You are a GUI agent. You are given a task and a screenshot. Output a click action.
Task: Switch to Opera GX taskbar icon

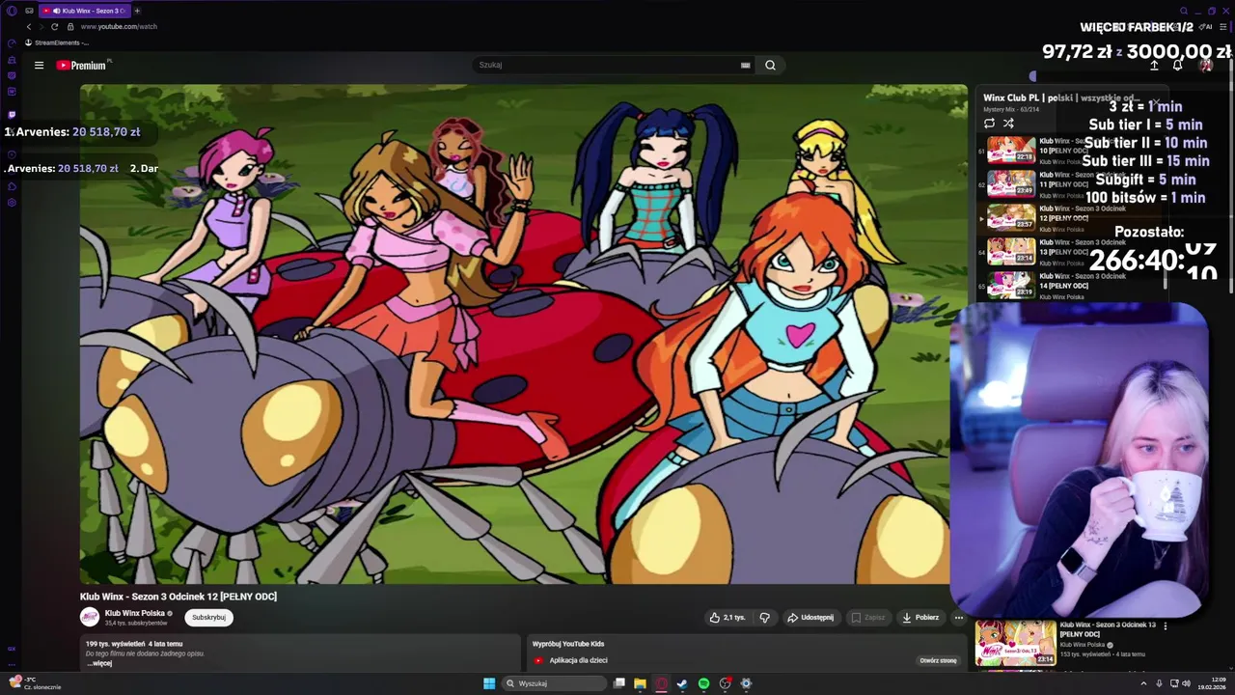661,683
